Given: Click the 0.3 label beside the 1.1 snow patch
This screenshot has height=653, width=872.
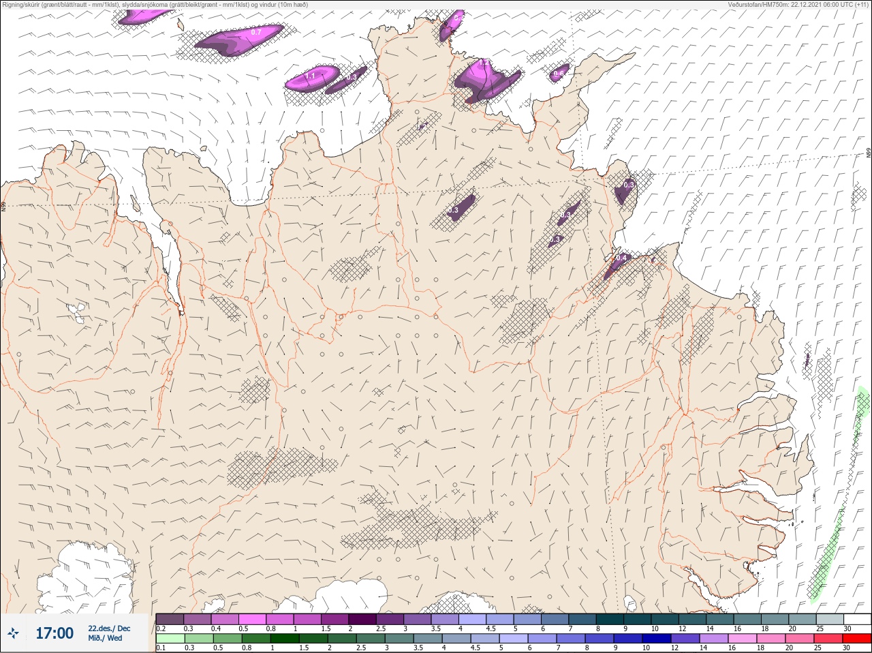Looking at the screenshot, I should (x=352, y=77).
